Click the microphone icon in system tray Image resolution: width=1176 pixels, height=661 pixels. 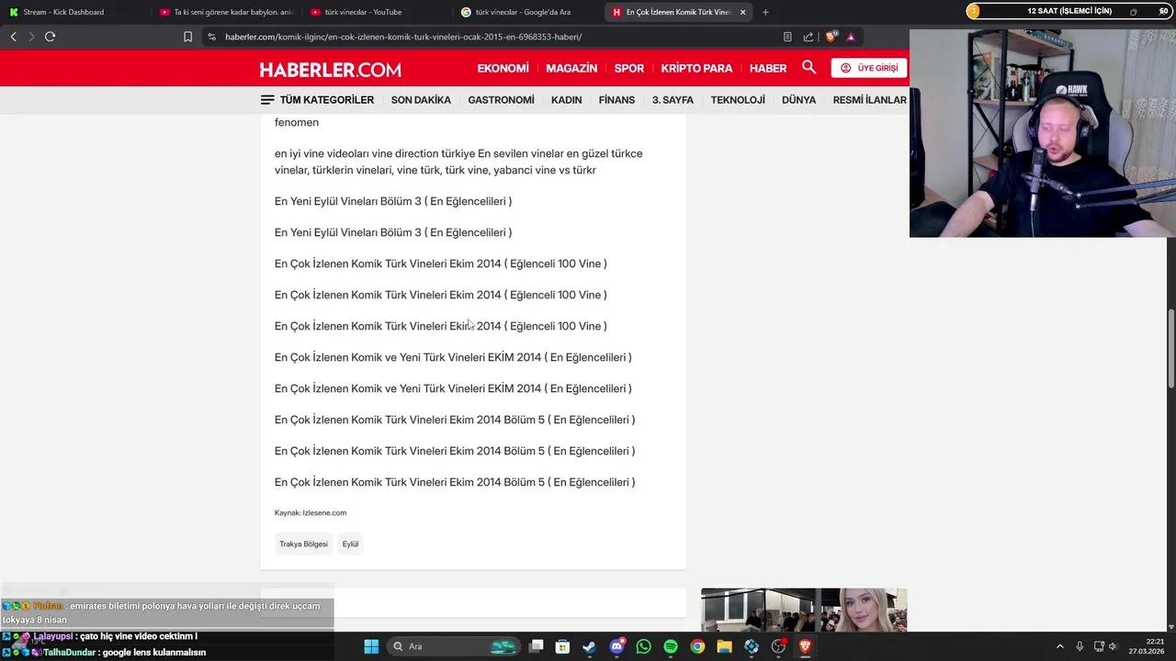[1080, 646]
